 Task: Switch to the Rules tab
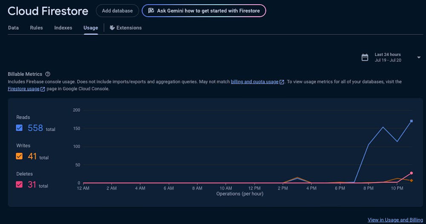[x=36, y=28]
